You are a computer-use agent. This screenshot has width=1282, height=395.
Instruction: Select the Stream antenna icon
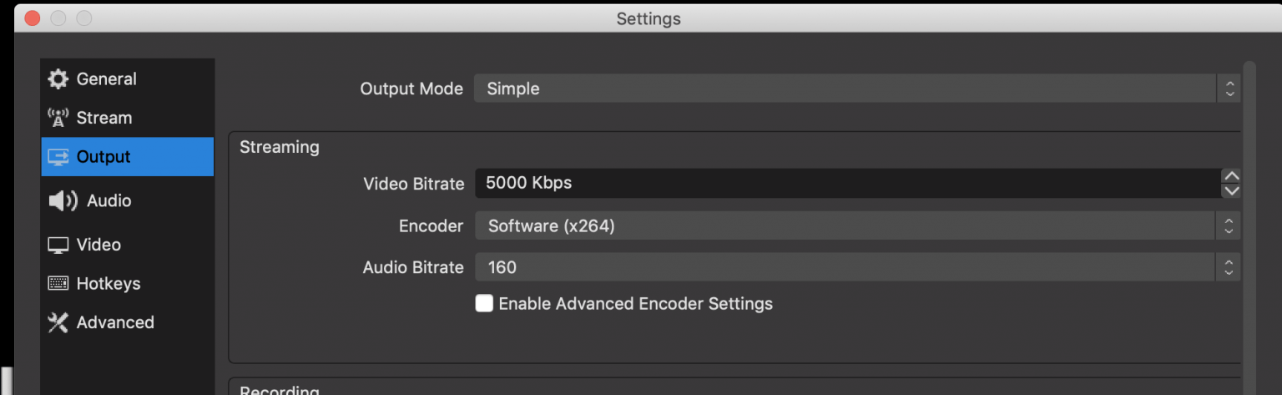coord(58,118)
